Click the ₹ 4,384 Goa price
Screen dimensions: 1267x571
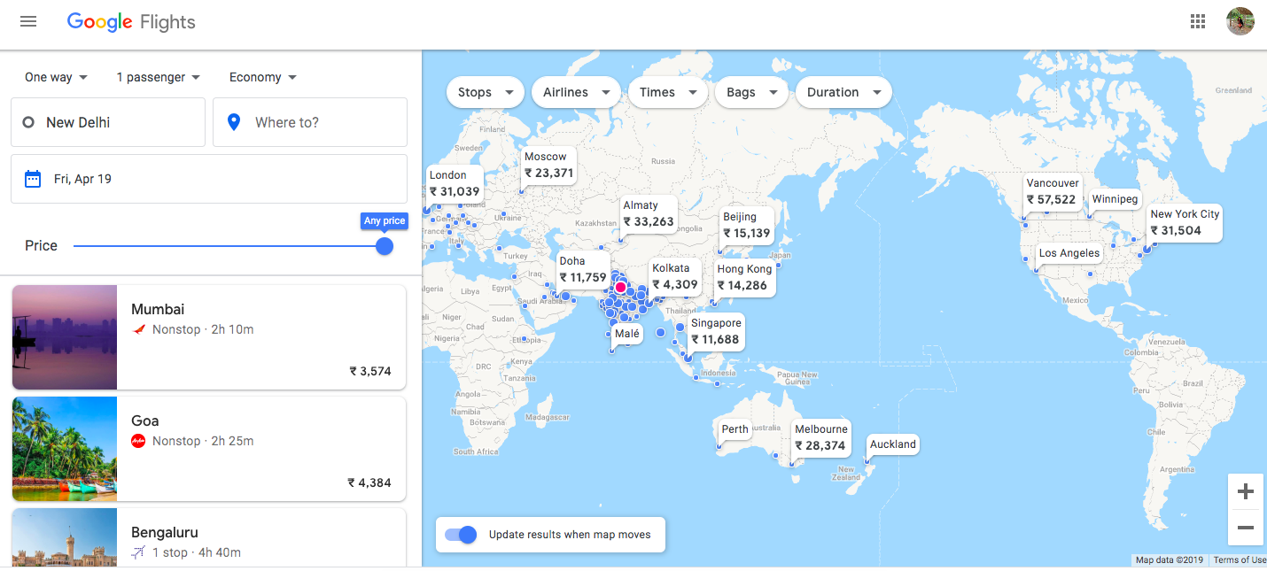pyautogui.click(x=369, y=482)
